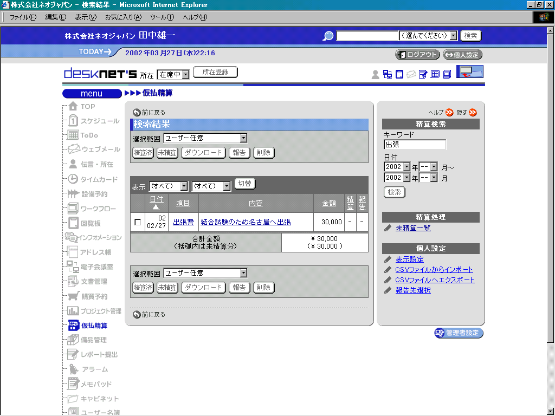Viewport: 555px width, 416px height.
Task: Open the プロジェクト管理 chart icon
Action: coord(73,311)
